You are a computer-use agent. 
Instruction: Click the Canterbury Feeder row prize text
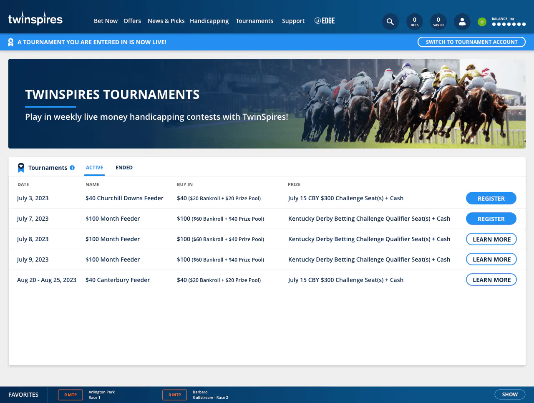pyautogui.click(x=346, y=280)
